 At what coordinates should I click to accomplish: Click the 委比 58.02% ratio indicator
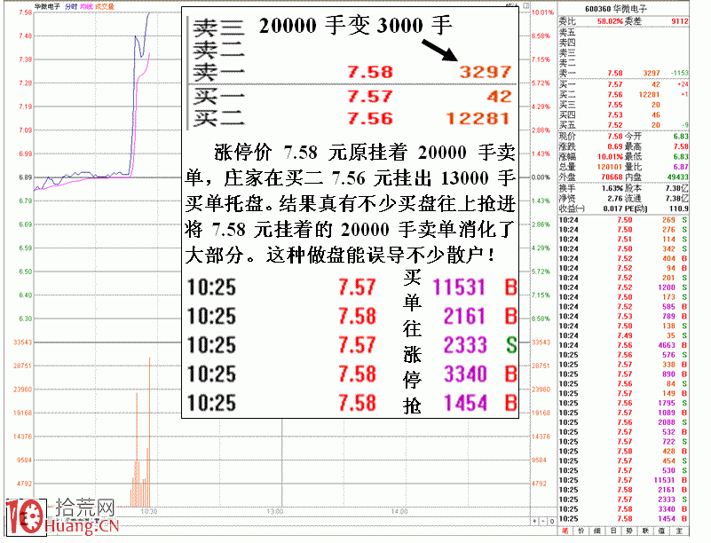click(610, 20)
